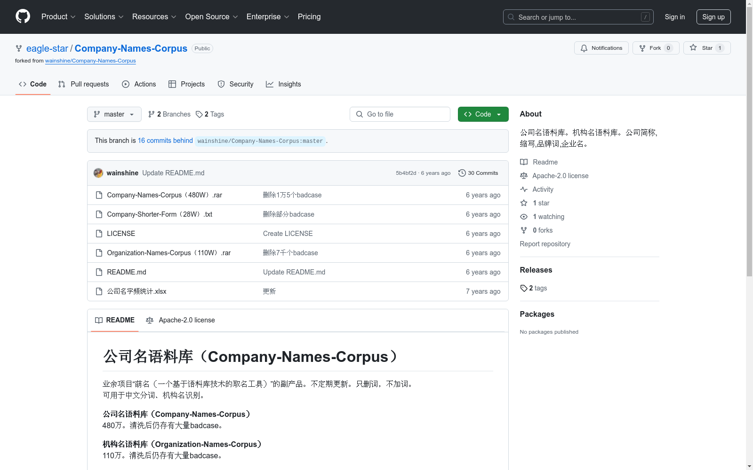Click the pulse icon beside Activity

coord(524,189)
